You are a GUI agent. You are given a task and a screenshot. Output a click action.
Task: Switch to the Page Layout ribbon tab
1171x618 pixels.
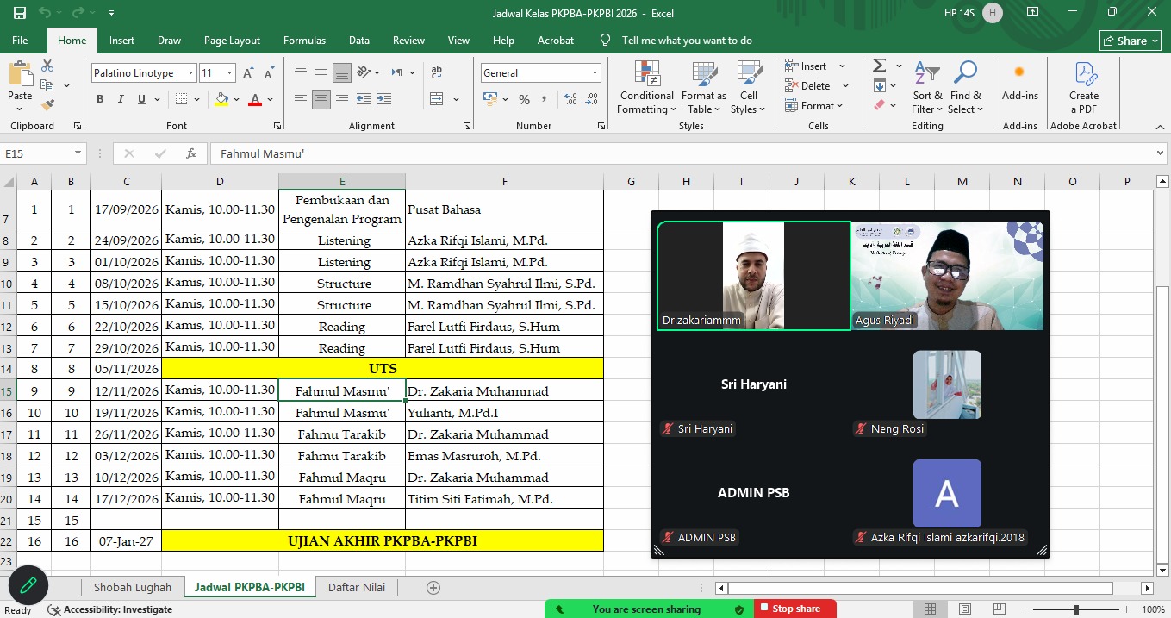pos(232,41)
